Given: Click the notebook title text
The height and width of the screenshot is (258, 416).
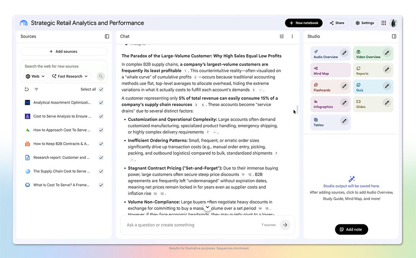Looking at the screenshot, I should click(x=87, y=23).
